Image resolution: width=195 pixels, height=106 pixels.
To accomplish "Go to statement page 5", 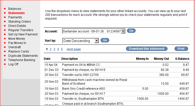I will 62,49.
